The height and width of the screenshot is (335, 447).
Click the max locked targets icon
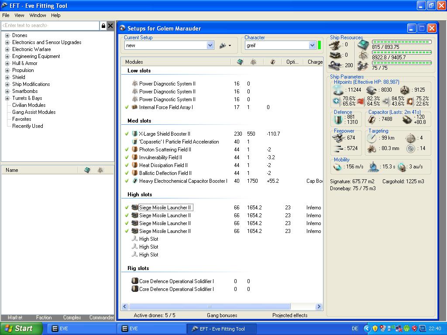tap(410, 138)
